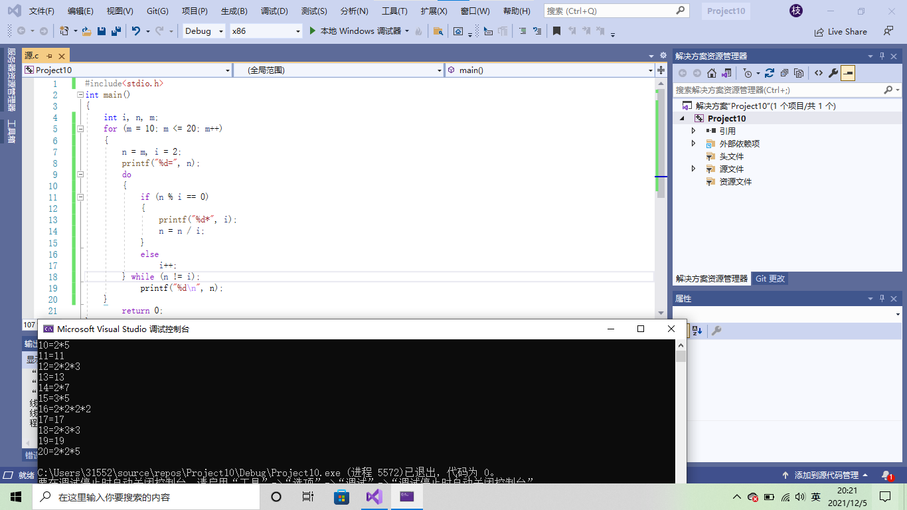This screenshot has height=510, width=907.
Task: Collapse the main() function code block
Action: [x=80, y=95]
